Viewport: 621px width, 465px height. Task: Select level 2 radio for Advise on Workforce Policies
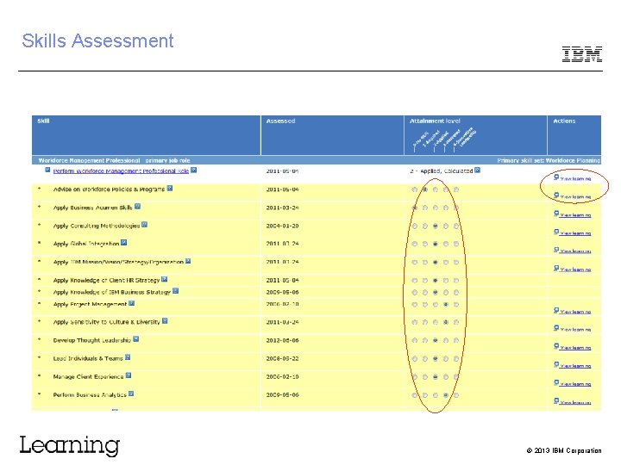point(436,189)
